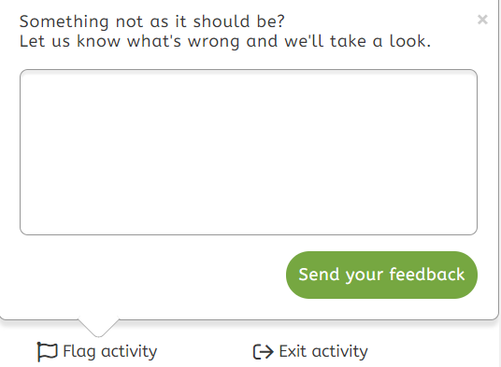Dismiss the dialog using the grey cross icon
The width and height of the screenshot is (501, 367).
point(482,20)
